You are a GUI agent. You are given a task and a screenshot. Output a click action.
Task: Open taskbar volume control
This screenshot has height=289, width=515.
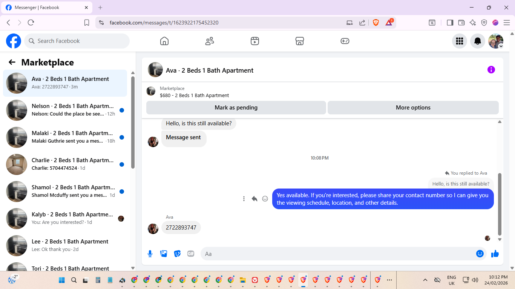tap(475, 280)
